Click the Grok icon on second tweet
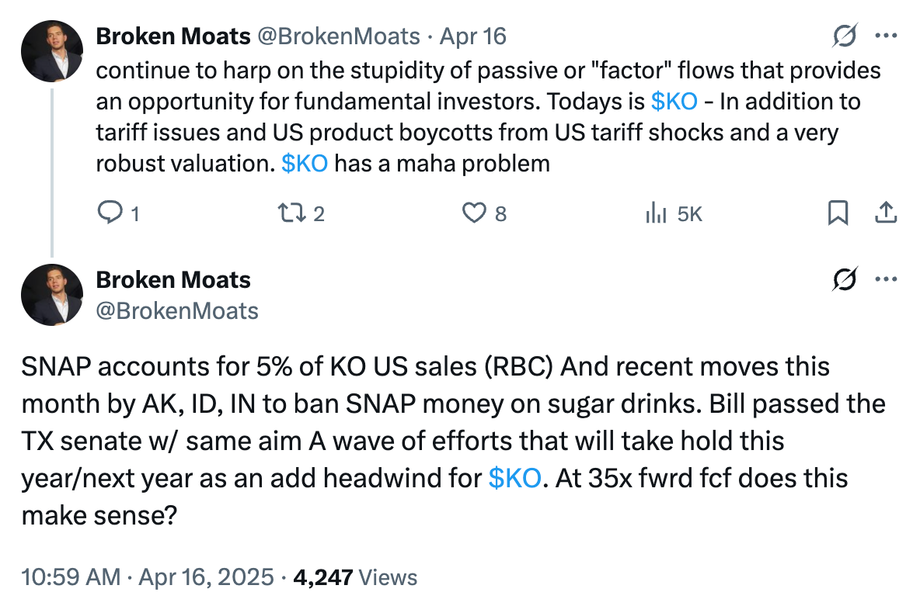The width and height of the screenshot is (920, 613). 845,279
